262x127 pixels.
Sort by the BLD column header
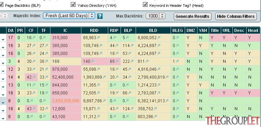click(153, 31)
